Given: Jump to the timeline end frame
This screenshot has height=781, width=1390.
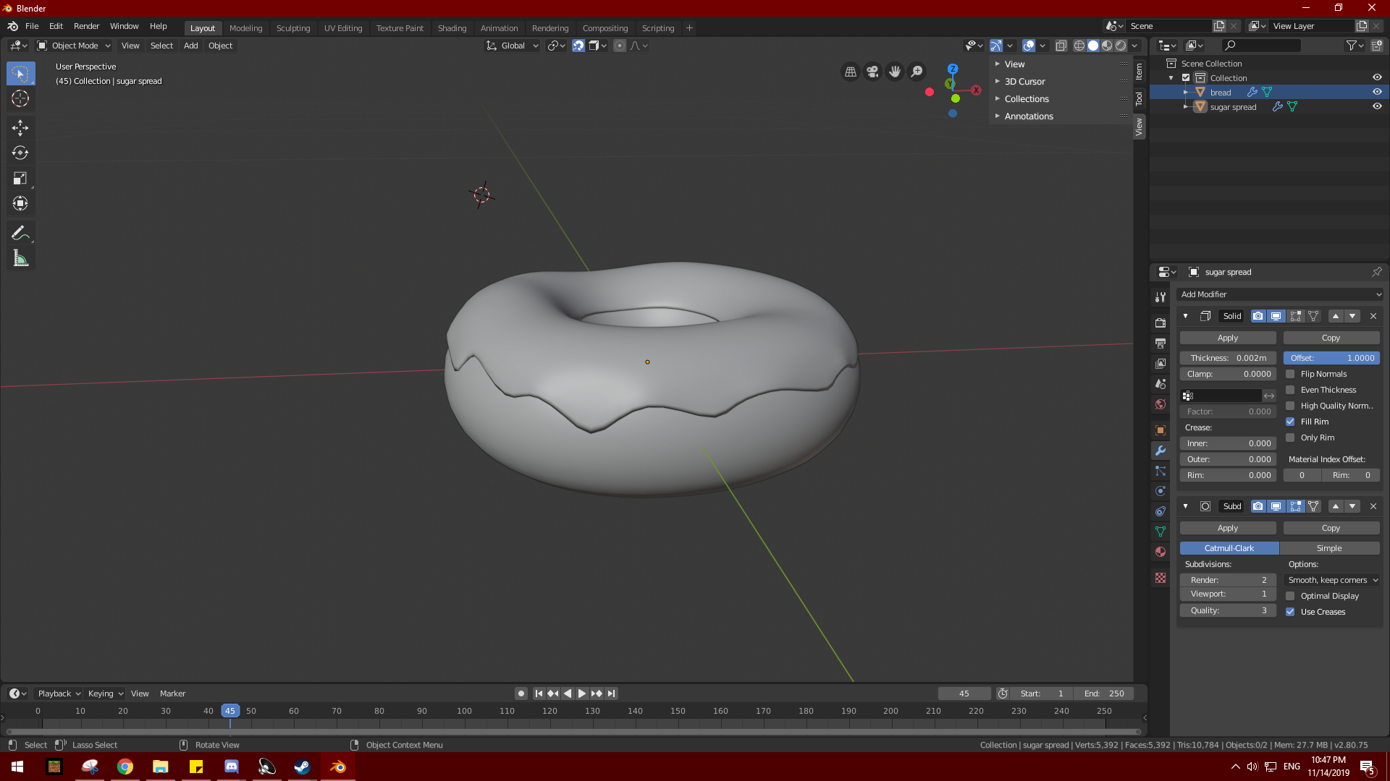Looking at the screenshot, I should coord(612,693).
